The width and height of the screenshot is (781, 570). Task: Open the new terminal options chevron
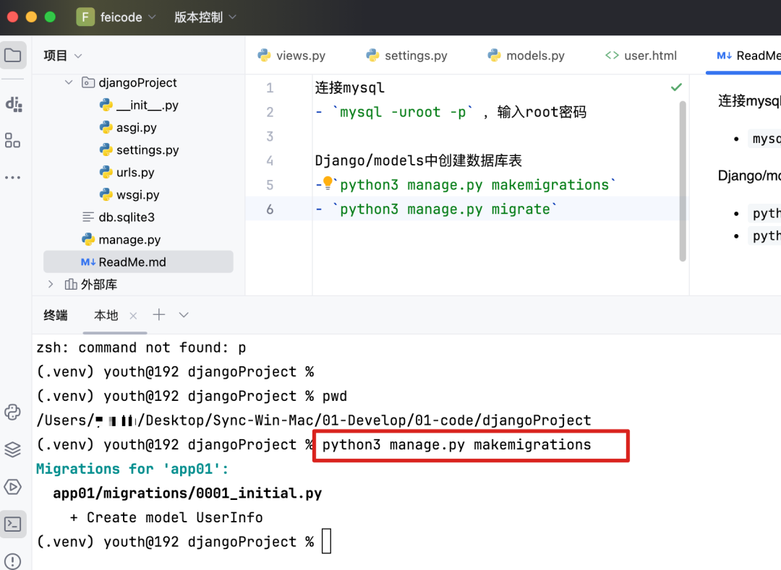coord(183,315)
